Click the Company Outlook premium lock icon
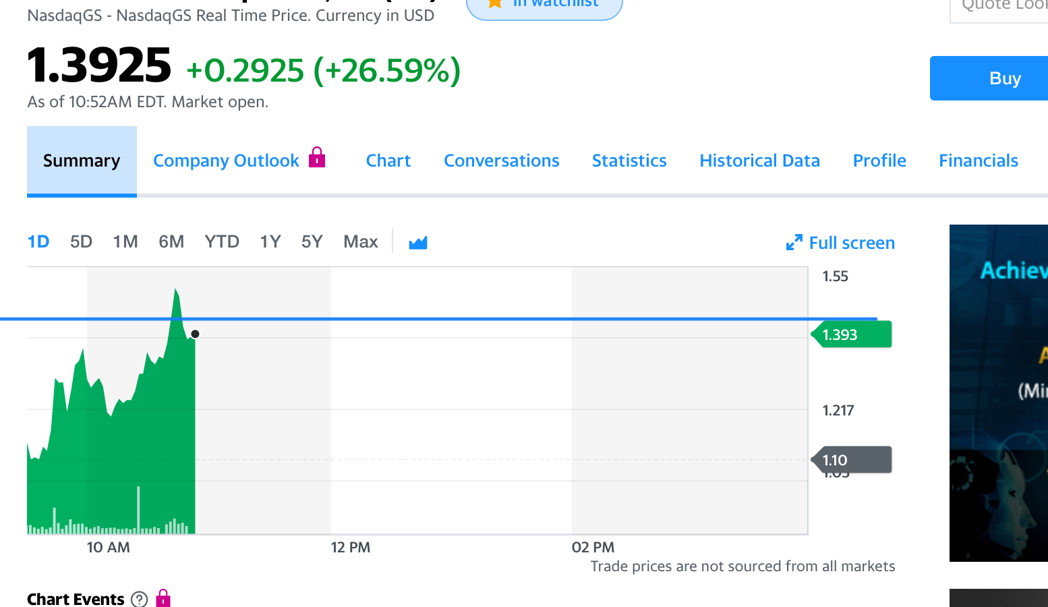Image resolution: width=1048 pixels, height=607 pixels. click(x=317, y=157)
